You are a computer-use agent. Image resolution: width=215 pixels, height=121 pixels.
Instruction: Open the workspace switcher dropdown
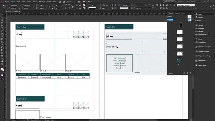(x=181, y=2)
